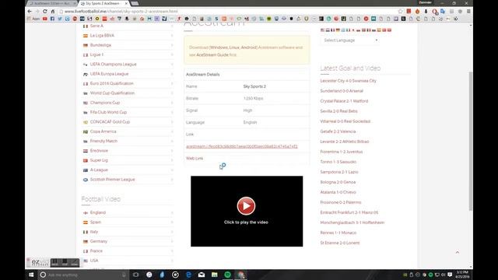Viewport: 498px width, 280px height.
Task: Click the first flag in the language row
Action: [322, 30]
